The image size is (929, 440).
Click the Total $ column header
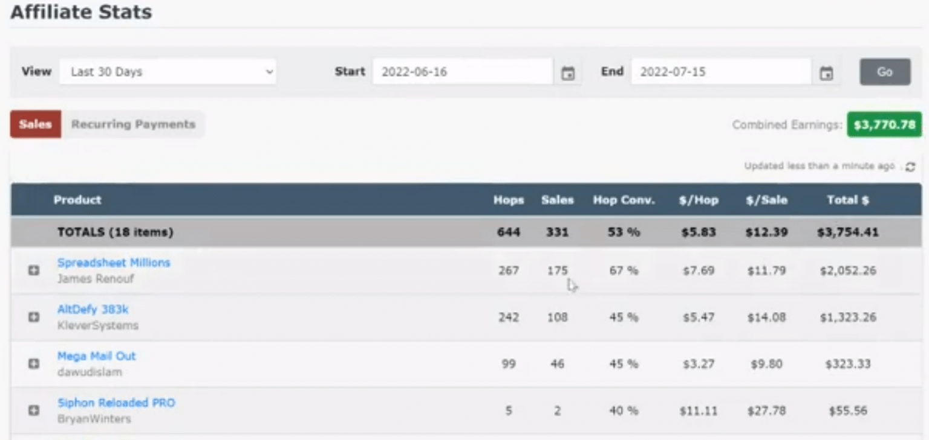pyautogui.click(x=848, y=200)
